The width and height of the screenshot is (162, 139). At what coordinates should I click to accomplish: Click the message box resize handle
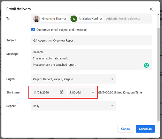point(150,69)
